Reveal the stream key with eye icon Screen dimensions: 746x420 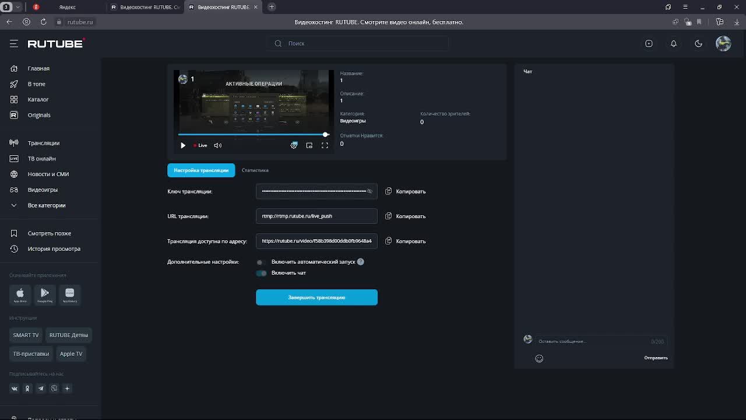pyautogui.click(x=370, y=191)
